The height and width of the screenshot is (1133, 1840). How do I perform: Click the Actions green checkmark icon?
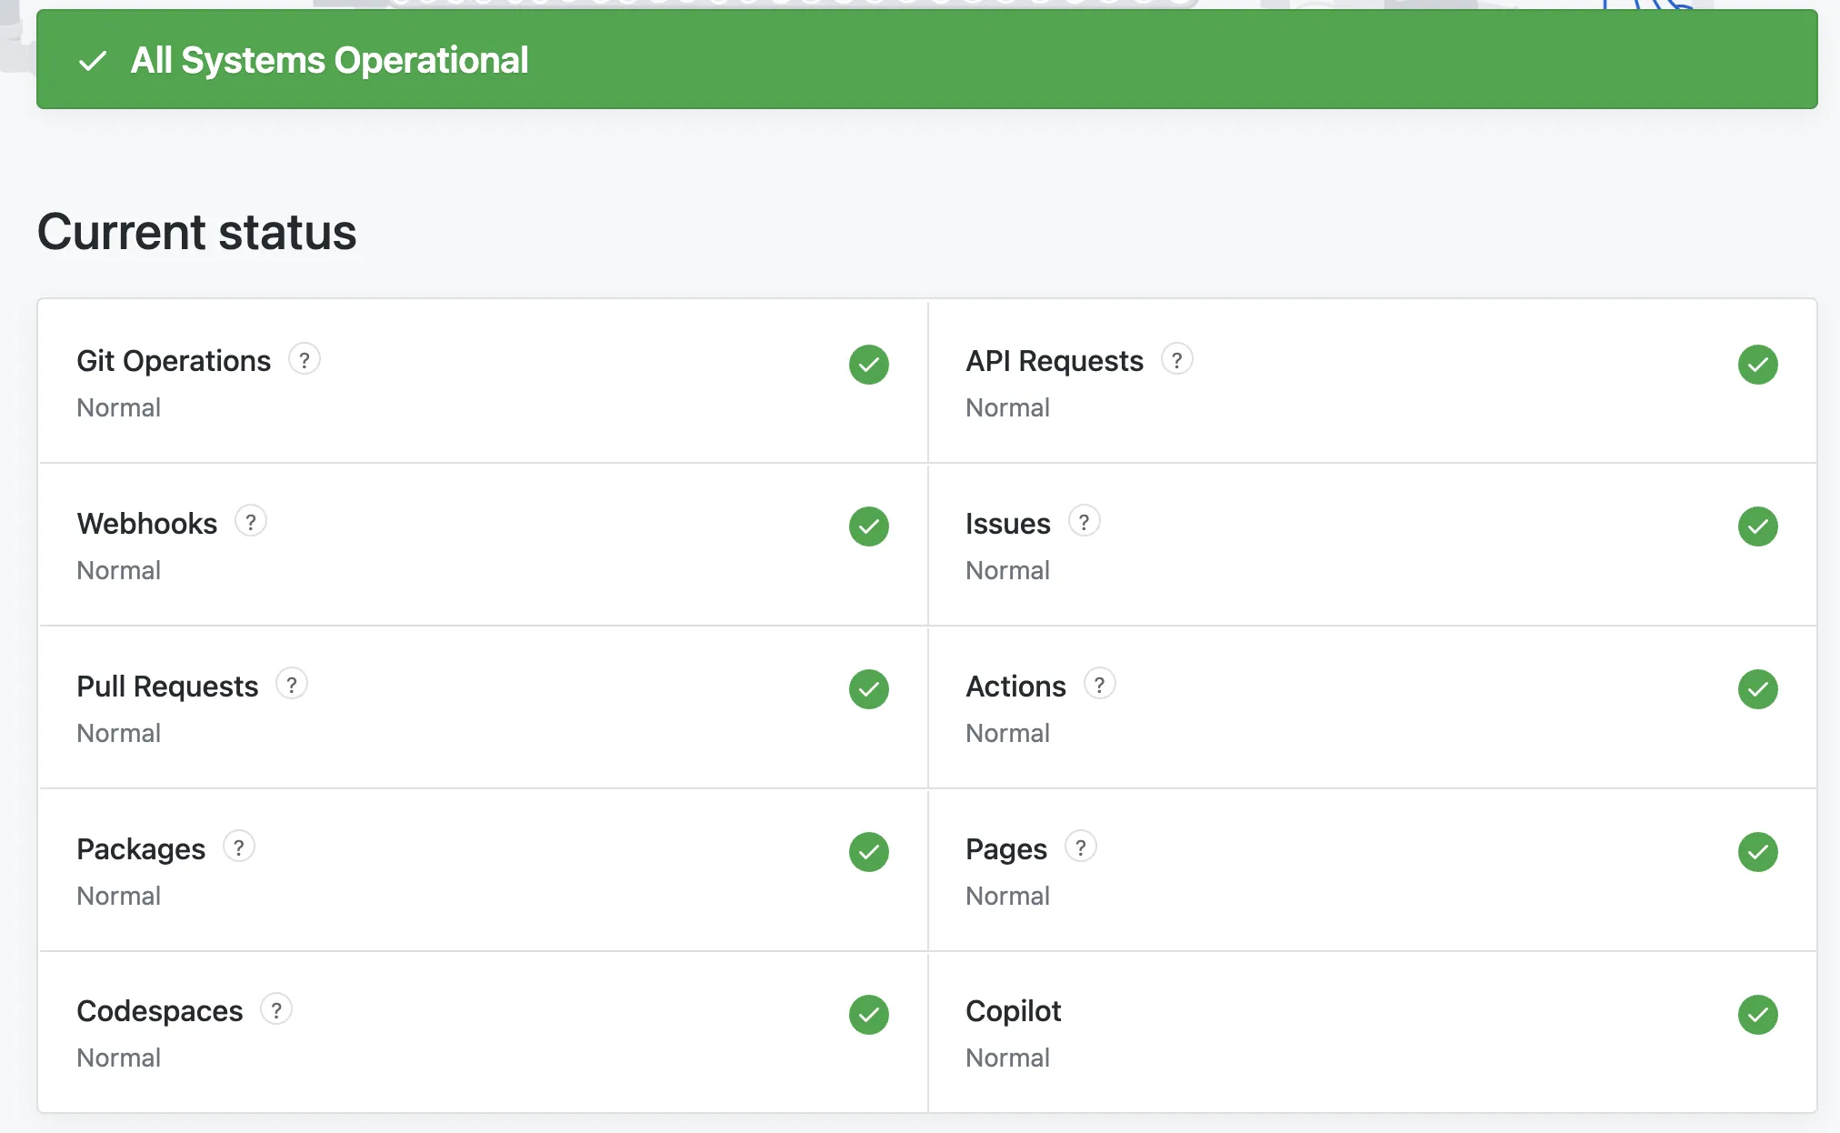[x=1758, y=689]
